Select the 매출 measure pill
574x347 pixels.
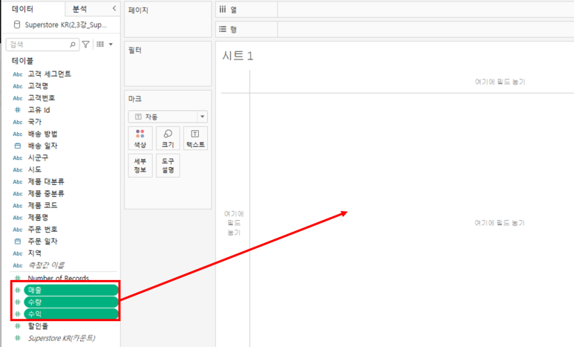pos(71,291)
